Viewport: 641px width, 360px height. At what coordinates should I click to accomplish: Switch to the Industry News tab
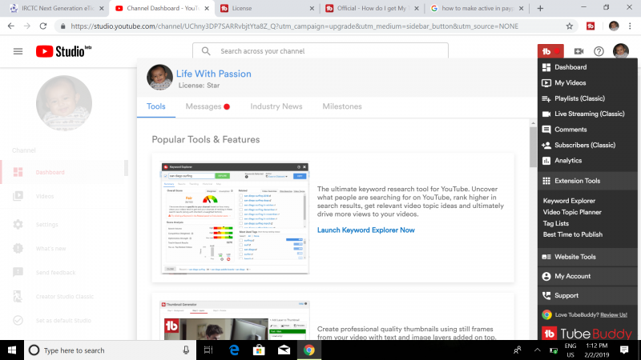click(x=276, y=106)
